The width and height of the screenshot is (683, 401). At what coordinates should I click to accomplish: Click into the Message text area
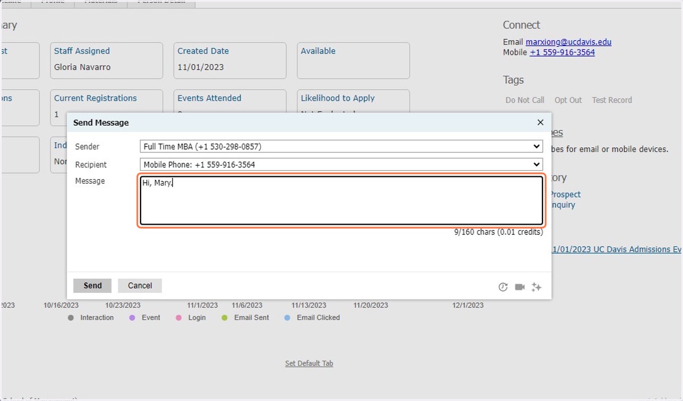[341, 201]
